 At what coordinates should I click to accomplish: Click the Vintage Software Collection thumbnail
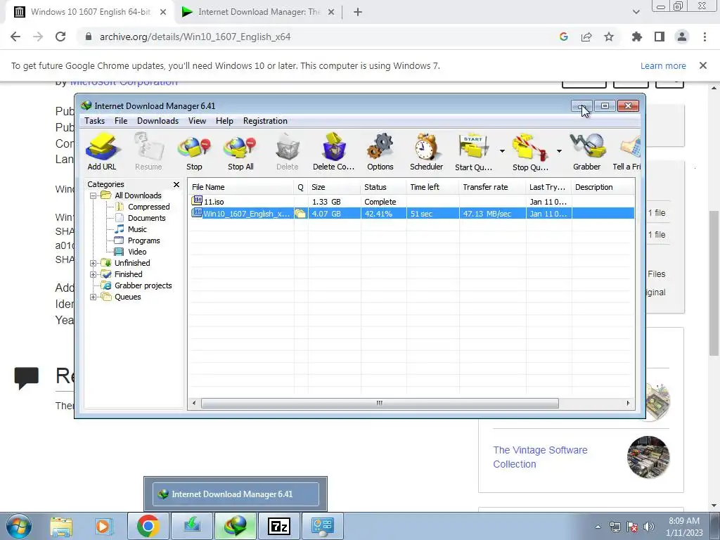pos(648,457)
